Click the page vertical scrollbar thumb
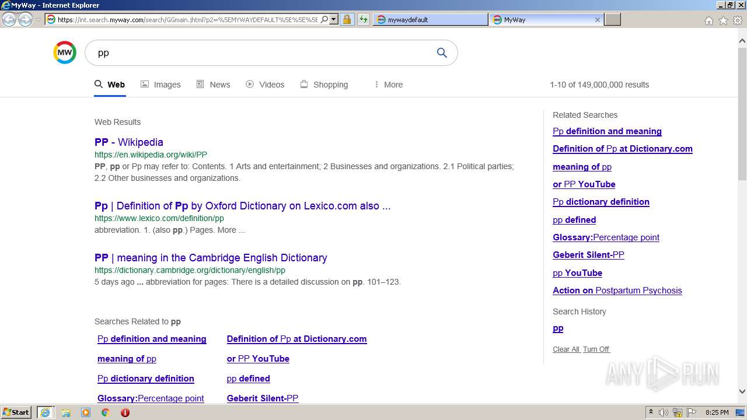 (742, 114)
